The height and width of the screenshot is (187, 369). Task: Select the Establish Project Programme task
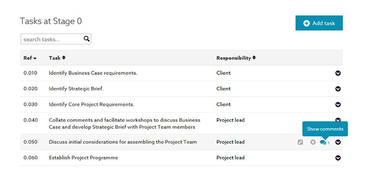tap(83, 158)
